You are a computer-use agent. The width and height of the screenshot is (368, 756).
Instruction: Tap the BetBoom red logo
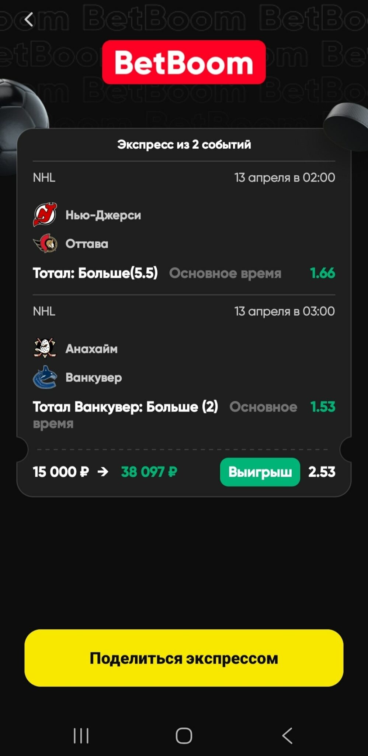click(184, 62)
